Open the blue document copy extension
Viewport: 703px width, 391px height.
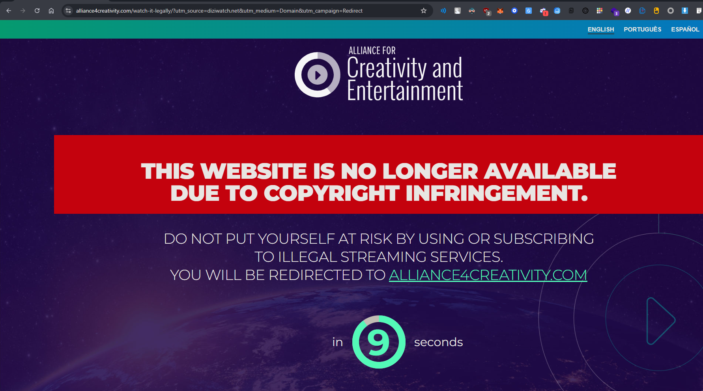pos(642,11)
